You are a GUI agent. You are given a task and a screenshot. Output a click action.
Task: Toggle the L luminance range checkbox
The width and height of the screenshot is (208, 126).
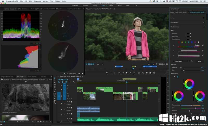coord(203,55)
